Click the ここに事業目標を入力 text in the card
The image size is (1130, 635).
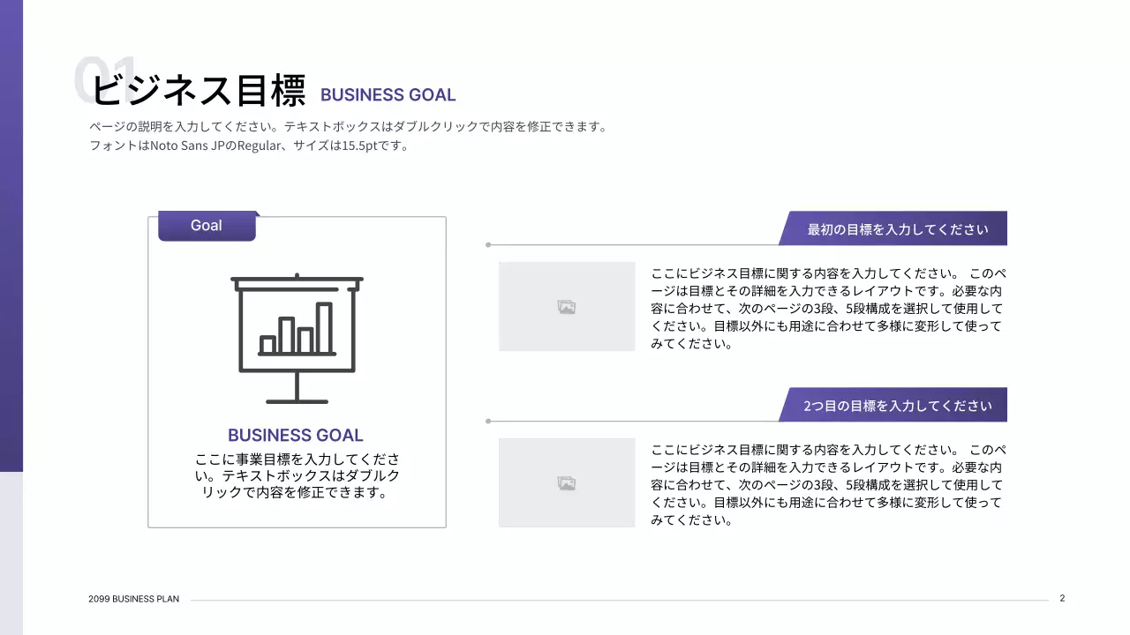(x=297, y=475)
